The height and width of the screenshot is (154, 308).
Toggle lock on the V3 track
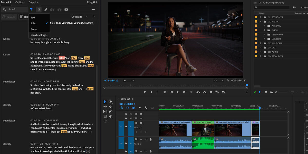[x=126, y=114]
